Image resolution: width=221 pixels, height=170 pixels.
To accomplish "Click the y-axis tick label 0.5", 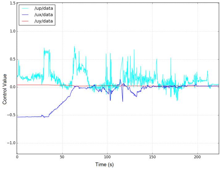I will coord(13,59).
